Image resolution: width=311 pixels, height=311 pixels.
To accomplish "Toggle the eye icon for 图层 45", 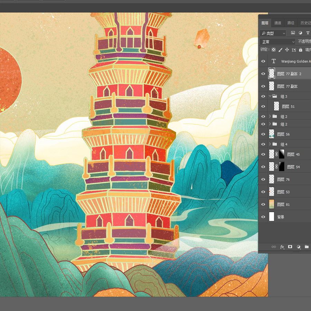I will click(x=263, y=154).
